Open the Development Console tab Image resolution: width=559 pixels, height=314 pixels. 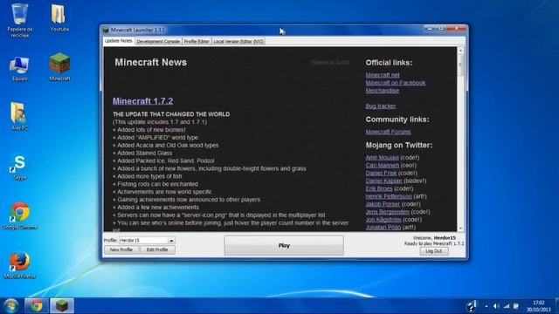tap(158, 42)
